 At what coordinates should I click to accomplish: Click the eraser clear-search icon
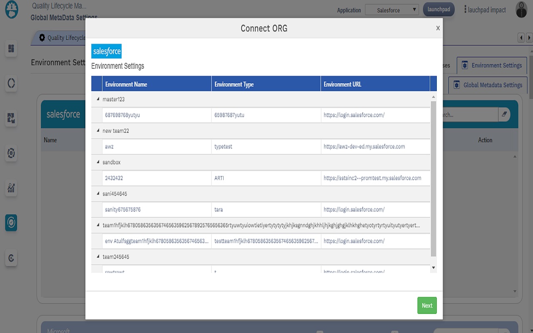coord(504,114)
